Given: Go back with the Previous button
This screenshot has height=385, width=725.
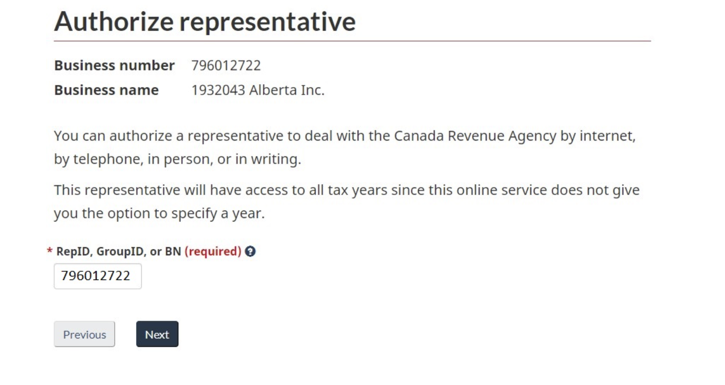Looking at the screenshot, I should 84,334.
